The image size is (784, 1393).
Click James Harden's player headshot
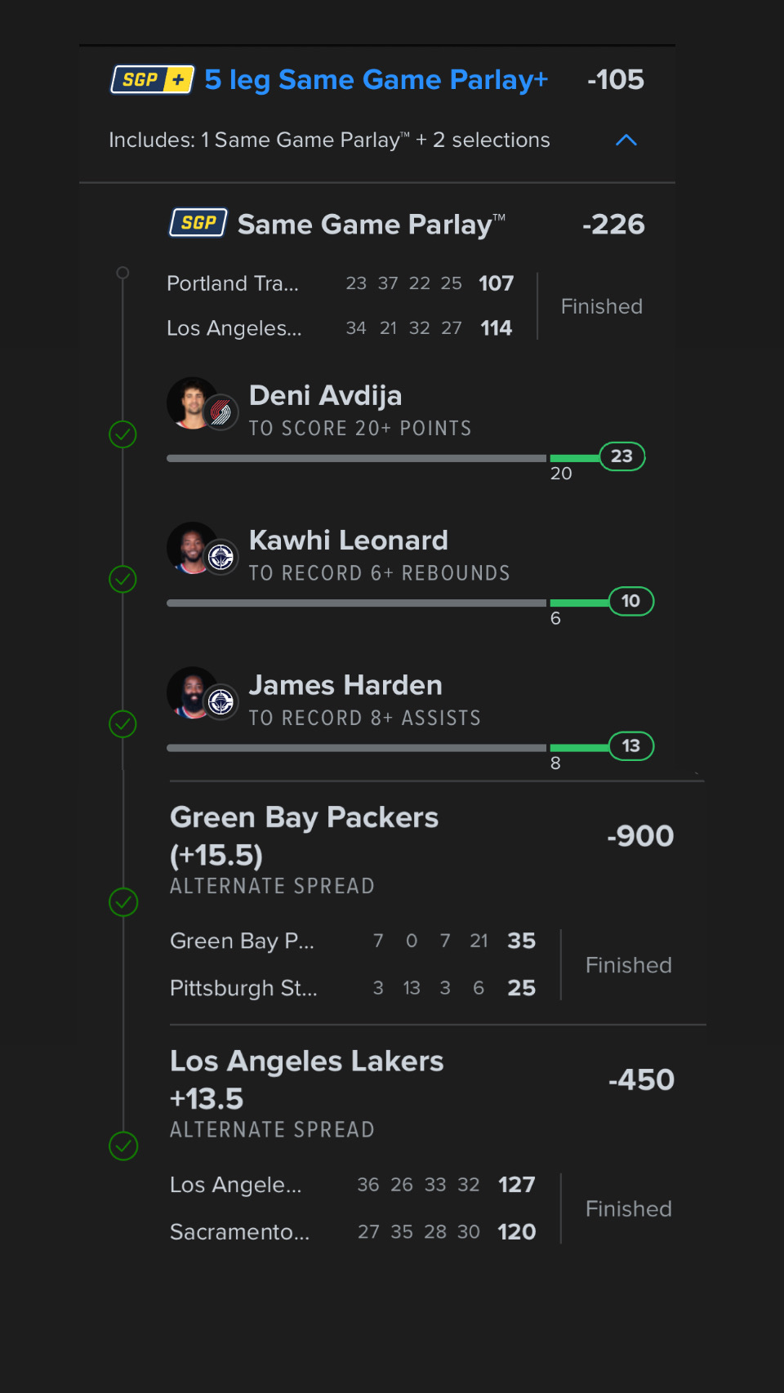point(191,692)
